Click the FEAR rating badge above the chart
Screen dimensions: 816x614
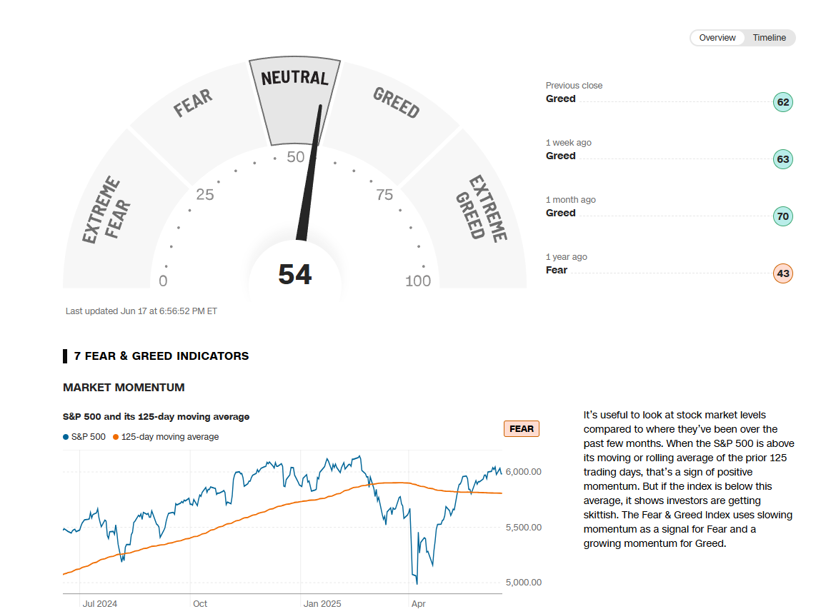(522, 429)
